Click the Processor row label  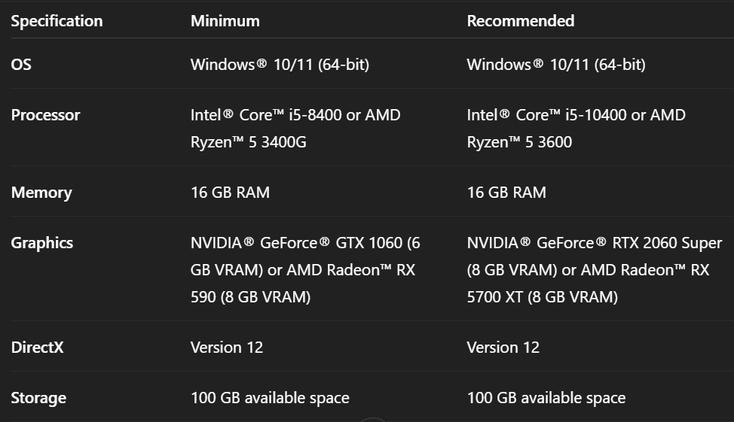[45, 115]
